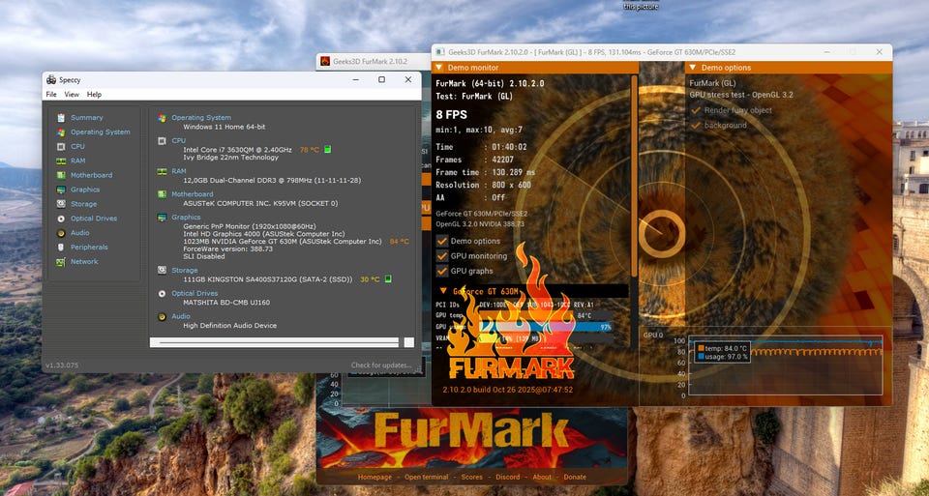Click the usage 97.0 % graph legend entry
Image resolution: width=929 pixels, height=496 pixels.
click(x=723, y=357)
